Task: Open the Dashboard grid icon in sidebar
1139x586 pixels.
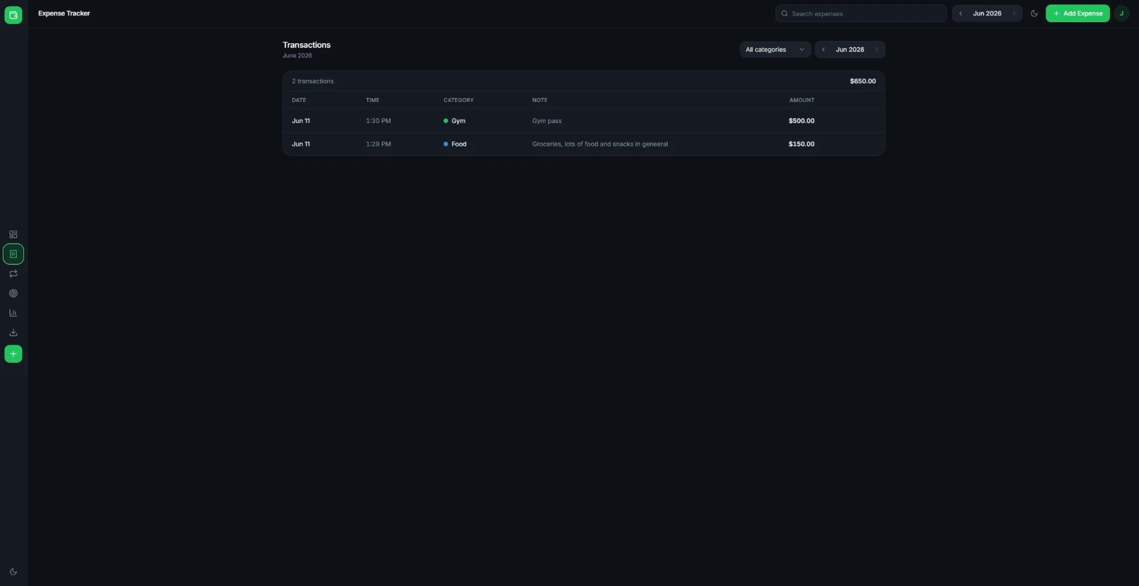Action: point(13,235)
